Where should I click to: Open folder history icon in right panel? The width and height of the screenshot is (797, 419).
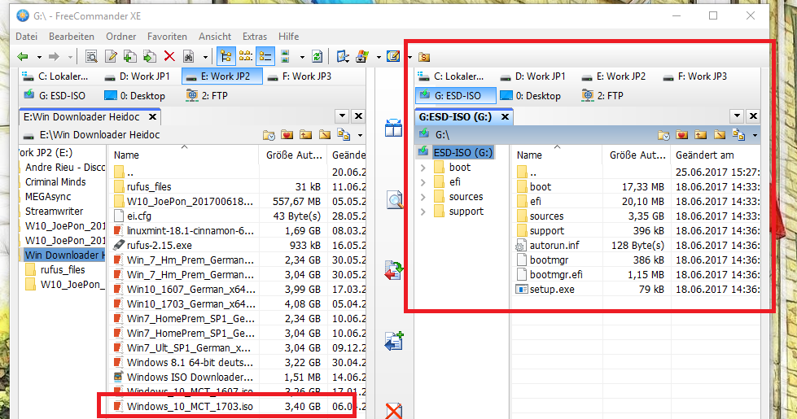(663, 135)
